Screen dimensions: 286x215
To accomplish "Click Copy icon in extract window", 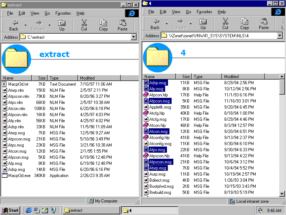I will pyautogui.click(x=103, y=23).
